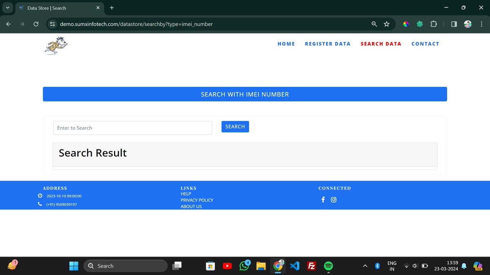Click SEARCH WITH IMEI NUMBER banner

pos(245,94)
